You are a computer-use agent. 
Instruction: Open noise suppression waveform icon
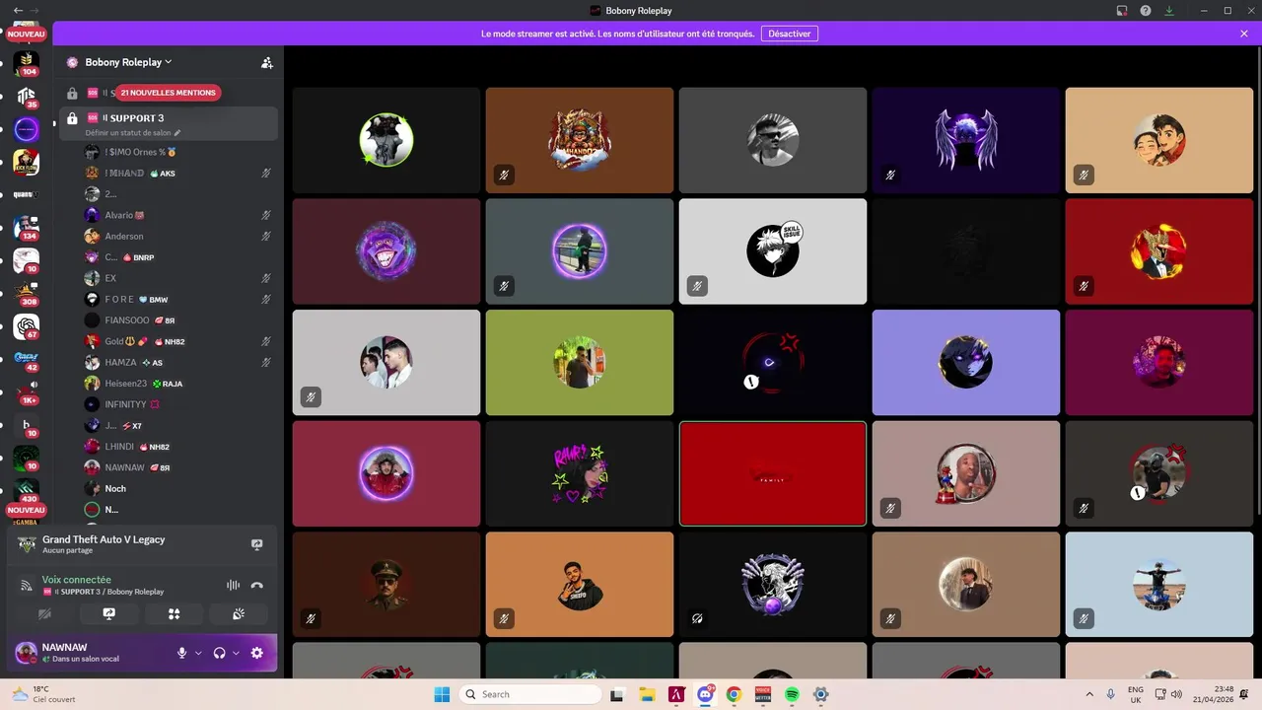pos(233,585)
